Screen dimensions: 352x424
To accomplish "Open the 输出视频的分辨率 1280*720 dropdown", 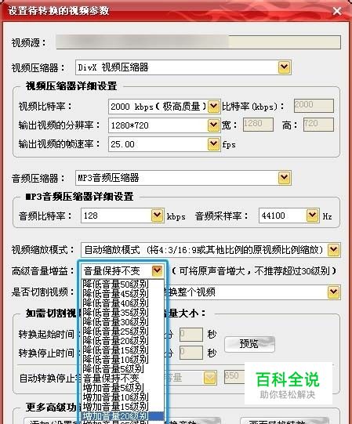I will [x=213, y=125].
